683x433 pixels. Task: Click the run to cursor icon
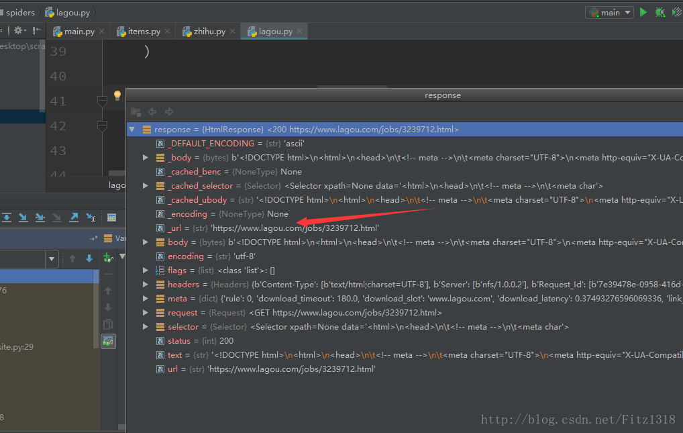pos(91,217)
